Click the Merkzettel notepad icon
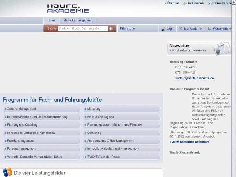This screenshot has width=236, height=177. click(181, 29)
